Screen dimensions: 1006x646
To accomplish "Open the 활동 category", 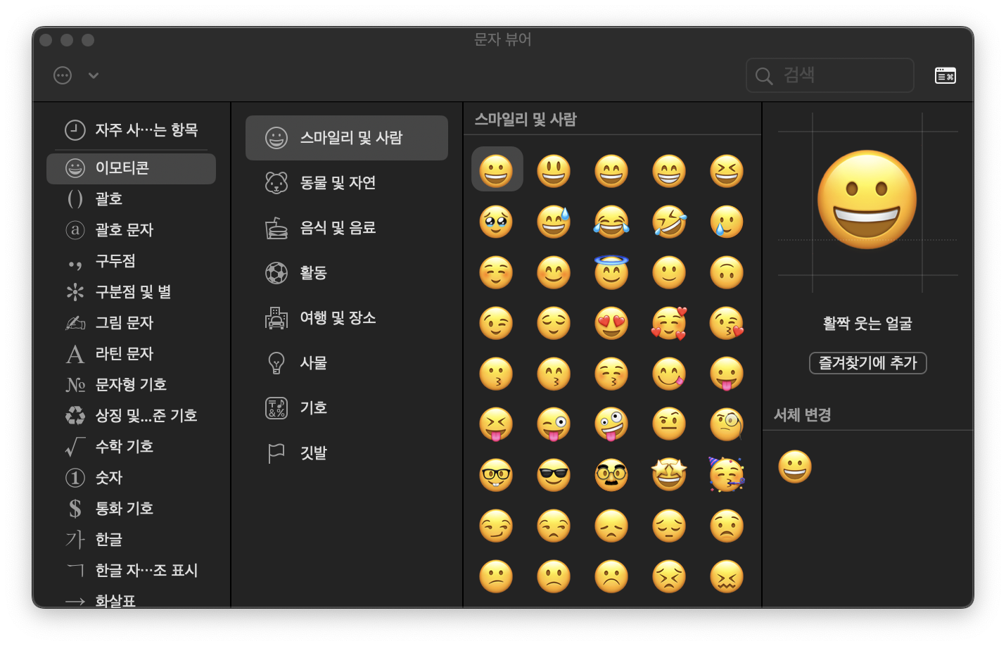I will 347,273.
